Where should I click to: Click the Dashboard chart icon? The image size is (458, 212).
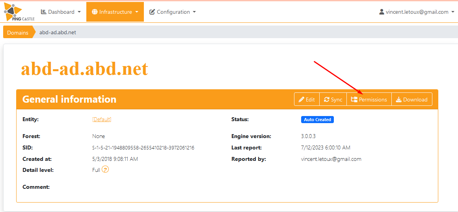[43, 12]
